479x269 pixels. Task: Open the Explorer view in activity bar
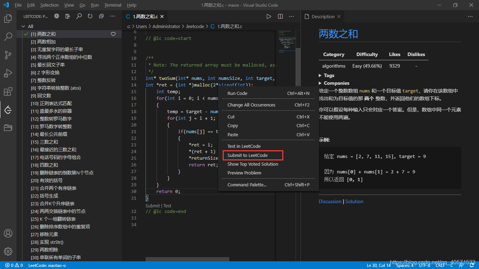pyautogui.click(x=8, y=19)
